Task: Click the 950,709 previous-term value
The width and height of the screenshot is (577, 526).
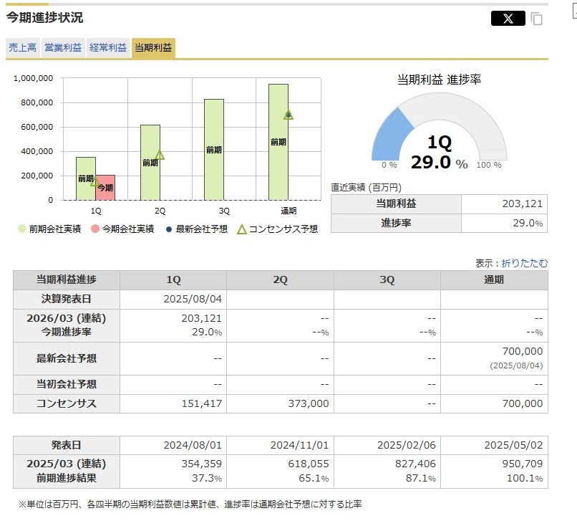Action: pyautogui.click(x=523, y=464)
